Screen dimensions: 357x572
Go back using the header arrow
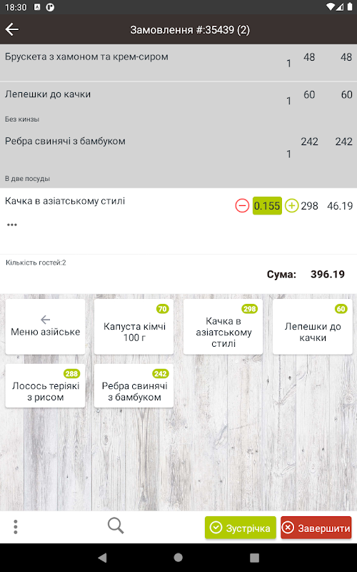coord(12,29)
